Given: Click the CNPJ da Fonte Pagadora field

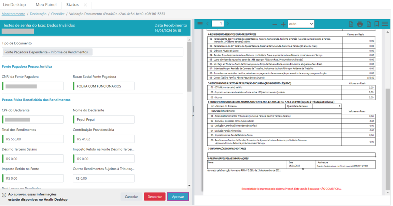Looking at the screenshot, I should (33, 86).
